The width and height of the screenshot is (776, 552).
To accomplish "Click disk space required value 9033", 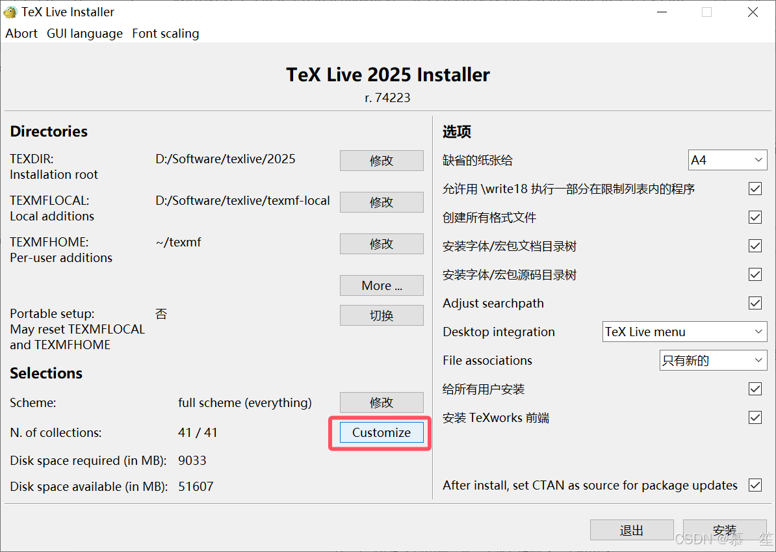I will [x=192, y=460].
